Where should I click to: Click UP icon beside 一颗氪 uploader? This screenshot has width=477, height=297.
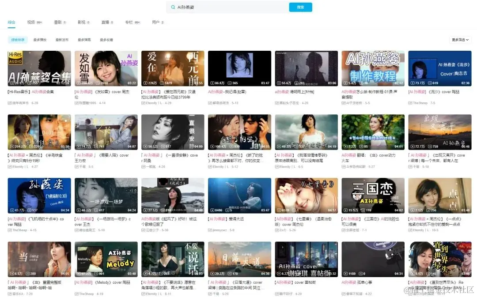[x=143, y=166]
